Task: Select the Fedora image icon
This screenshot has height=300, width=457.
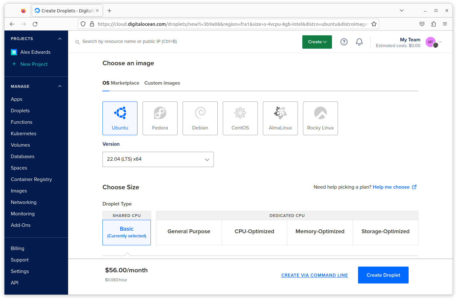Action: tap(160, 113)
